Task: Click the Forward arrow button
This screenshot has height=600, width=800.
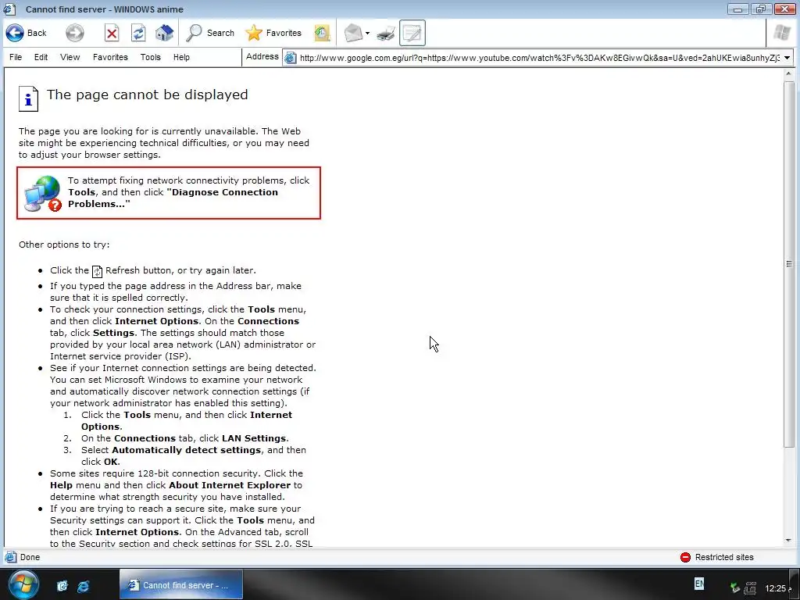Action: point(74,33)
